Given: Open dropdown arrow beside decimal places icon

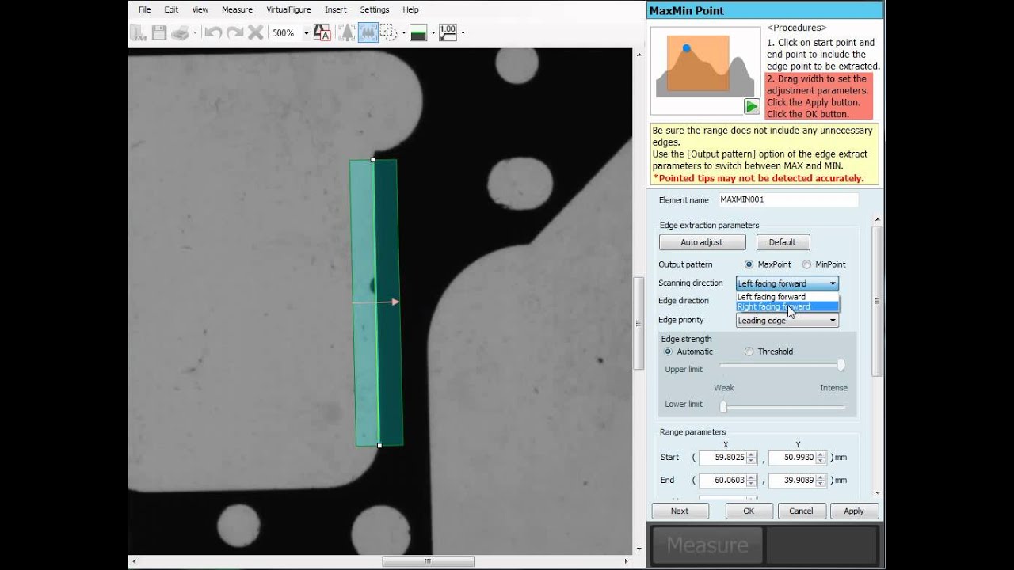Looking at the screenshot, I should pos(463,33).
